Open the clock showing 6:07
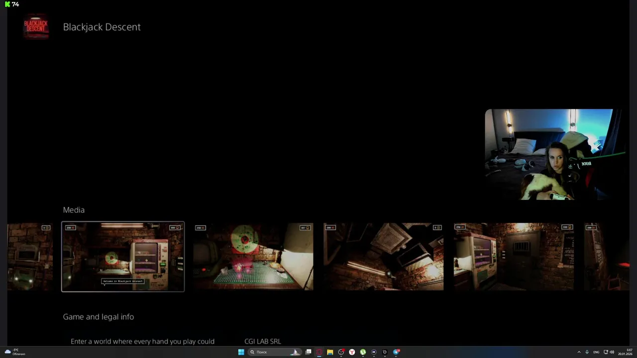The image size is (637, 358). coord(625,352)
